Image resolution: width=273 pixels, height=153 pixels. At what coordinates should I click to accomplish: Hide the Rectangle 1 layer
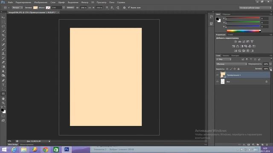coord(217,75)
